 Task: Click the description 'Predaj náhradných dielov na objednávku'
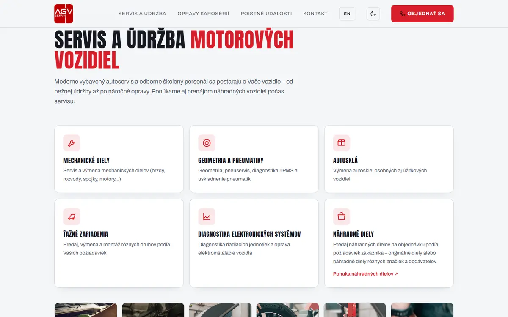(386, 253)
